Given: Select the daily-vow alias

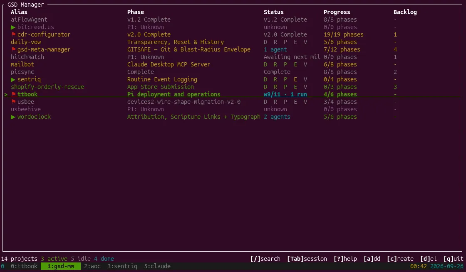Looking at the screenshot, I should click(x=26, y=42).
